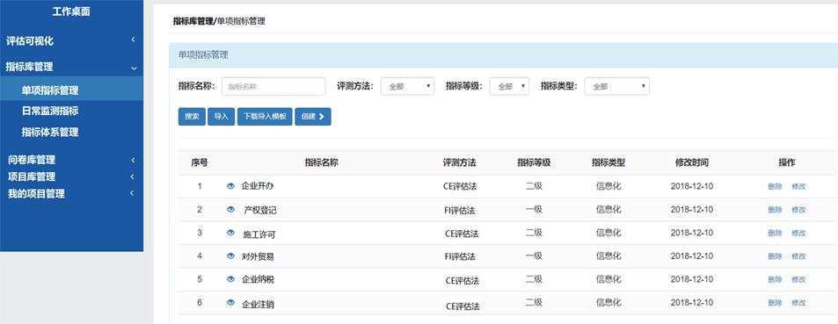
Task: Click the 修改时间 column header
Action: click(x=691, y=162)
